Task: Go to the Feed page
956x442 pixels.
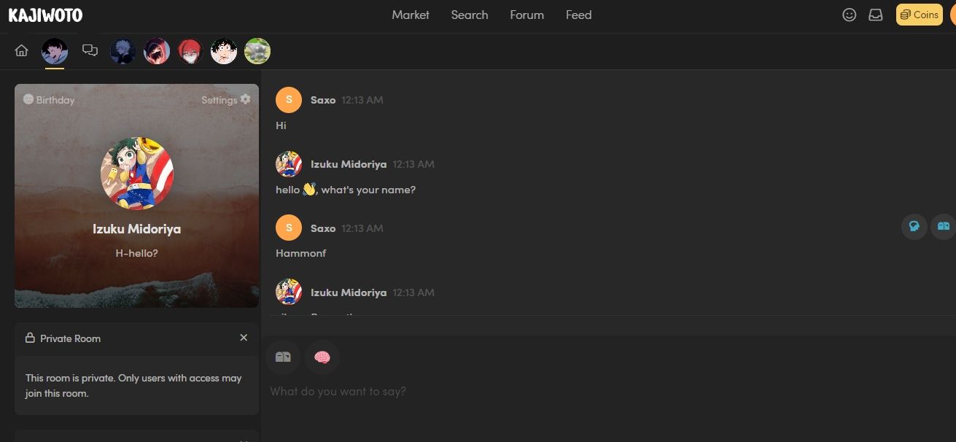Action: click(x=578, y=15)
